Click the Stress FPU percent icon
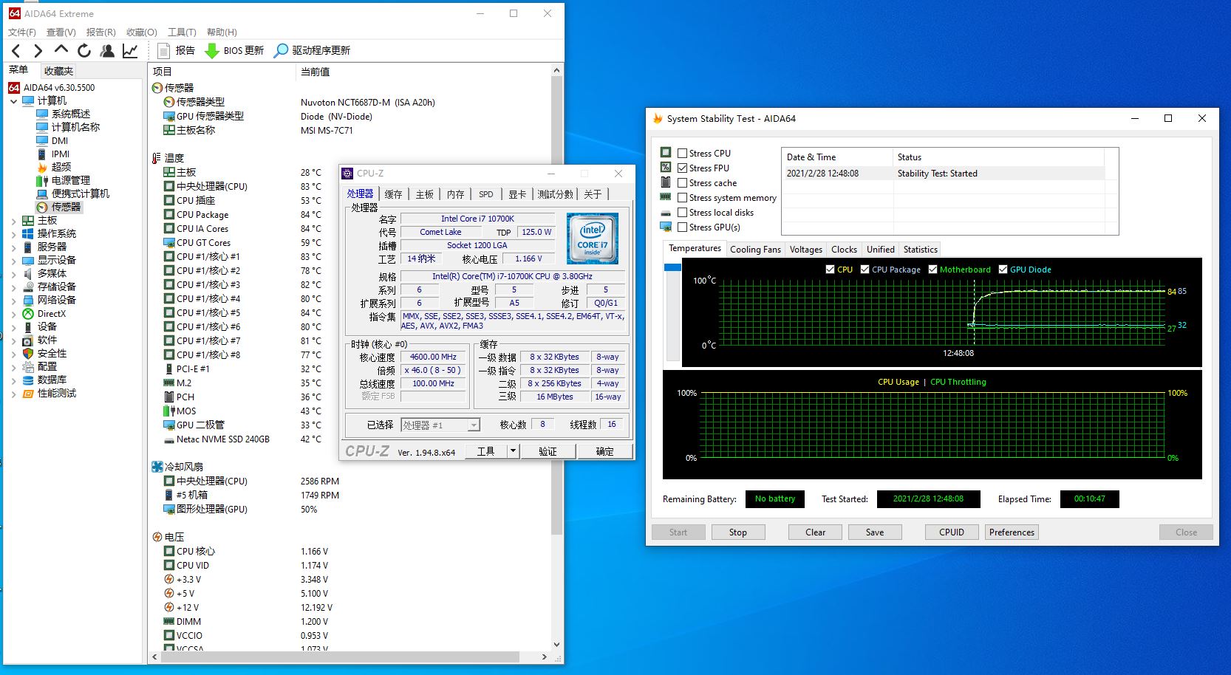1231x675 pixels. tap(666, 168)
